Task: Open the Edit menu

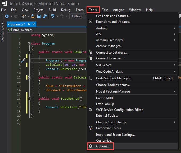Action: pyautogui.click(x=13, y=10)
